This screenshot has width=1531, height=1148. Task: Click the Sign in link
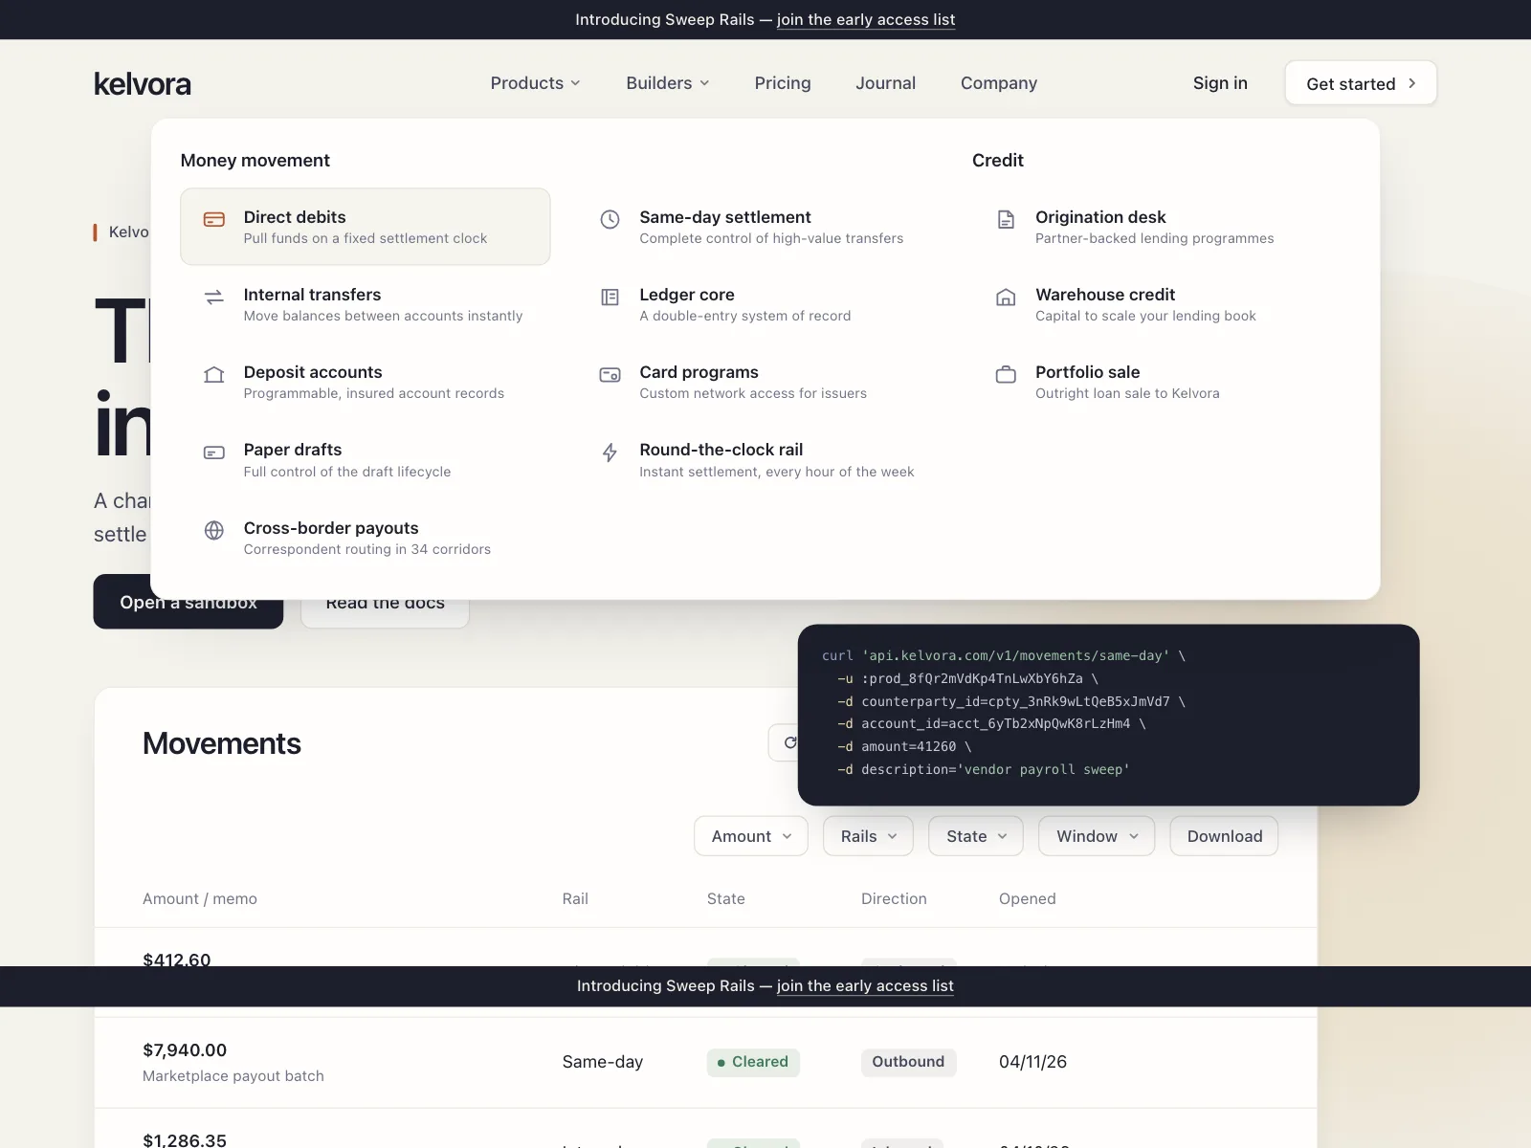(x=1220, y=83)
